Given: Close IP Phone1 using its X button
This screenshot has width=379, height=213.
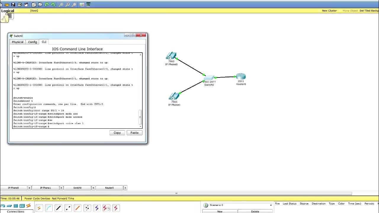Looking at the screenshot, I should pos(61,188).
